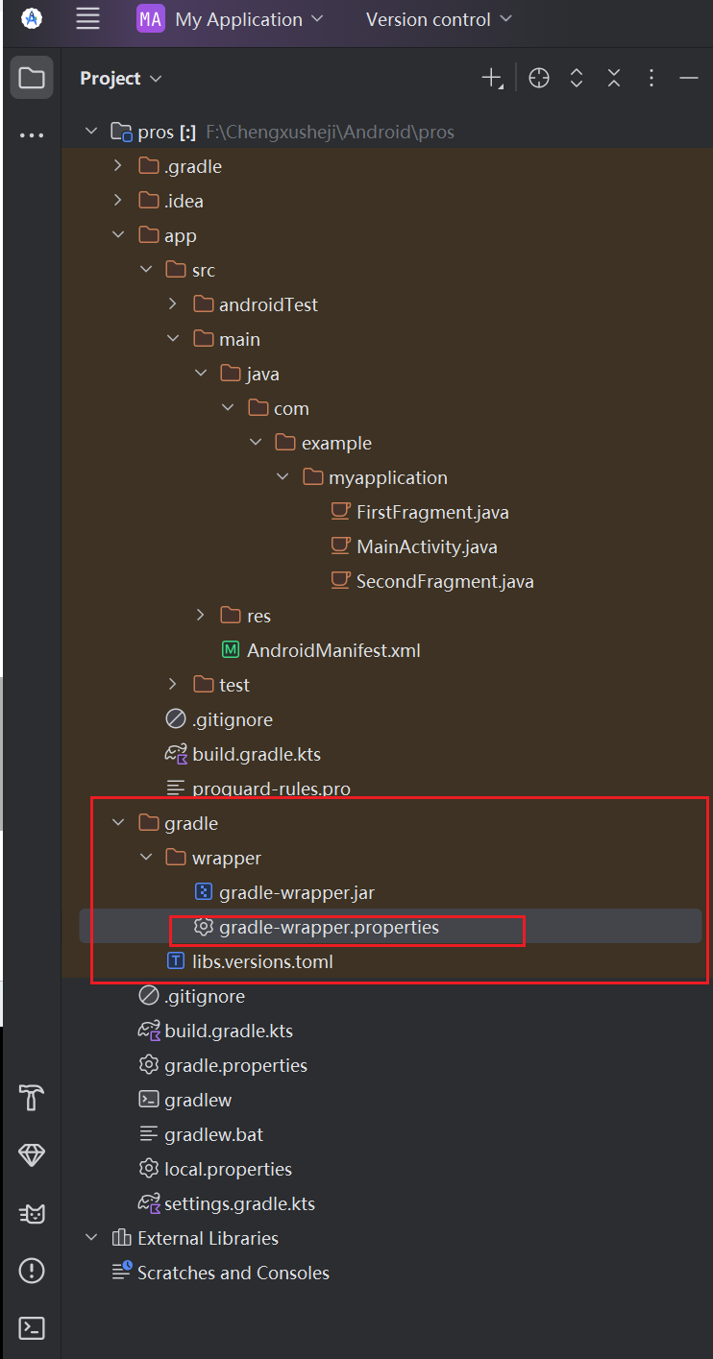The image size is (713, 1359).
Task: Open Project panel options kebab menu
Action: coord(652,79)
